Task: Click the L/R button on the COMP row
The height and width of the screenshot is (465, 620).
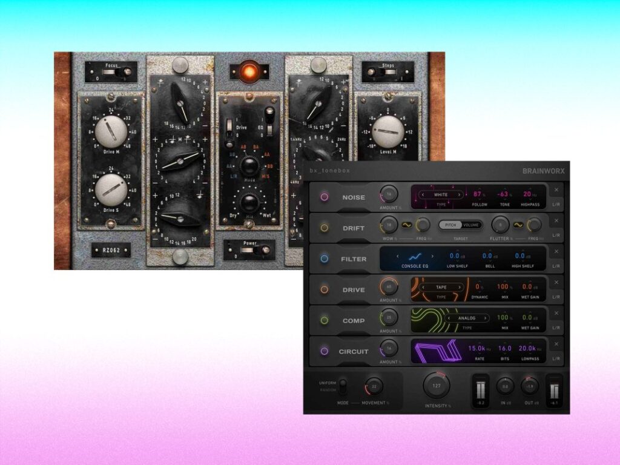Action: point(556,328)
